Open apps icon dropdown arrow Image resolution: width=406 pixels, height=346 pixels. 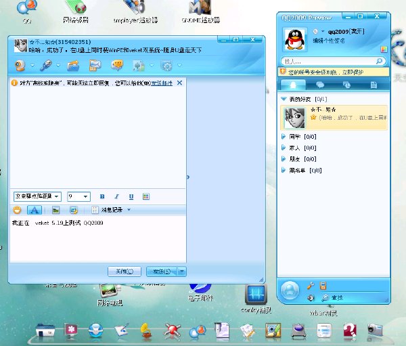[152, 65]
